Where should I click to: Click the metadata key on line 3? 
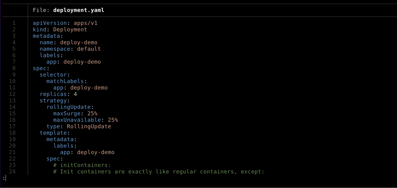point(47,36)
